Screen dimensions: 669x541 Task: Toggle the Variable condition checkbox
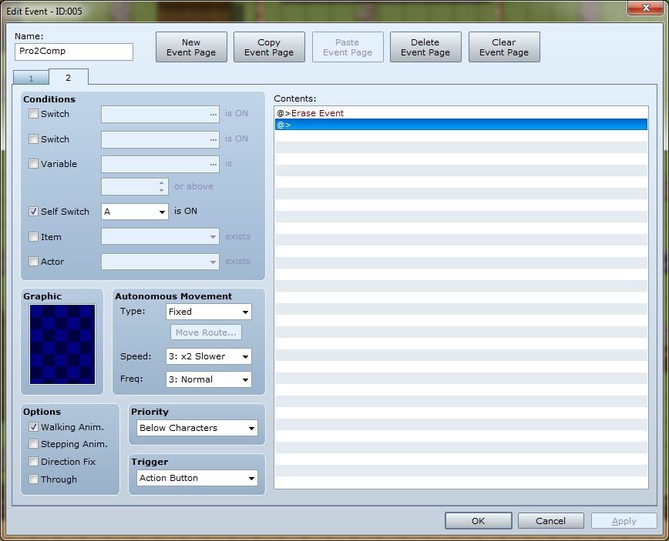pyautogui.click(x=33, y=164)
